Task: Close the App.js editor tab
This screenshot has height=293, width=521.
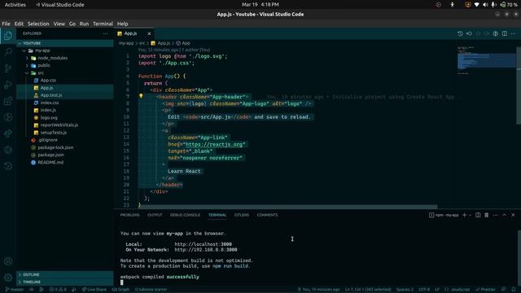Action: 149,33
